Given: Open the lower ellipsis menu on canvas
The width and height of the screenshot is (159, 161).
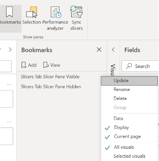Looking at the screenshot, I should (9, 122).
